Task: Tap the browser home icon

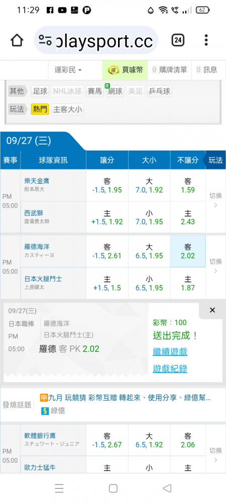Action: tap(17, 40)
